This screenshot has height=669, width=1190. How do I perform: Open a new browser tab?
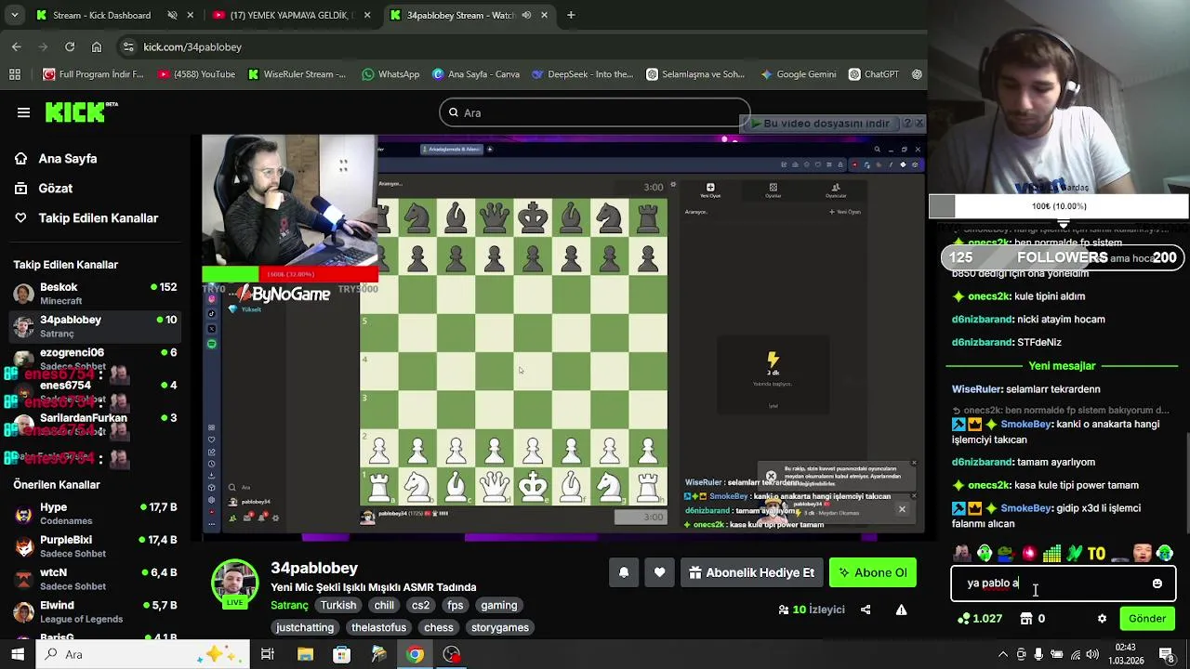tap(571, 15)
